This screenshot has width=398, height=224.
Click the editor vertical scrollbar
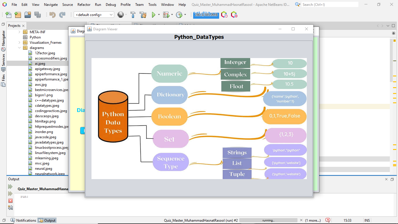pyautogui.click(x=391, y=60)
